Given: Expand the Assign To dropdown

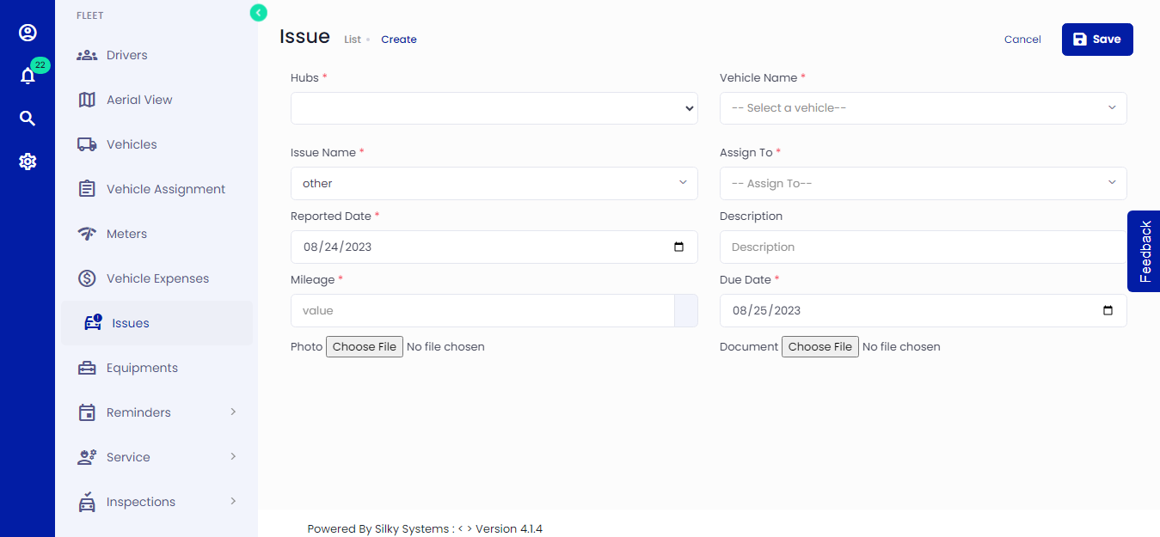Looking at the screenshot, I should pos(923,184).
